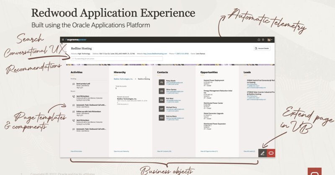
Task: Click View All Opportunities link
Action: click(209, 151)
